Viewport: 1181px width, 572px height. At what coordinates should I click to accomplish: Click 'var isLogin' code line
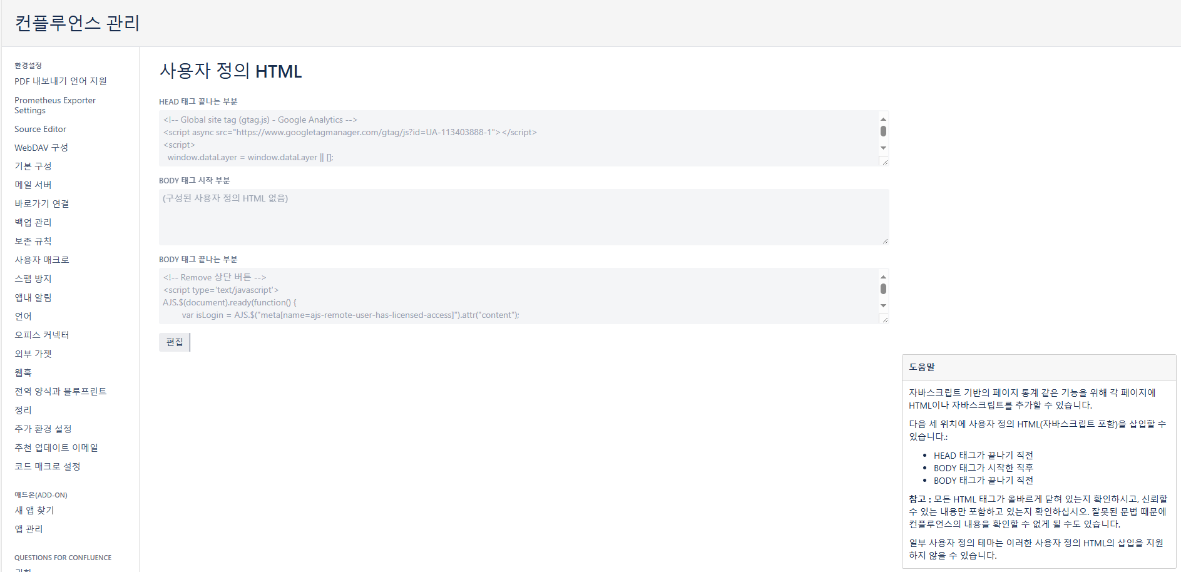pyautogui.click(x=350, y=315)
